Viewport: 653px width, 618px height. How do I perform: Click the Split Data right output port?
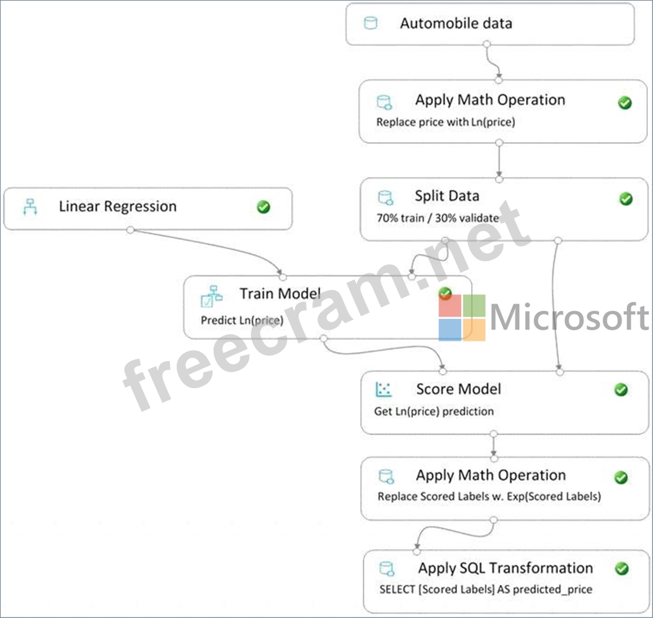(x=557, y=241)
